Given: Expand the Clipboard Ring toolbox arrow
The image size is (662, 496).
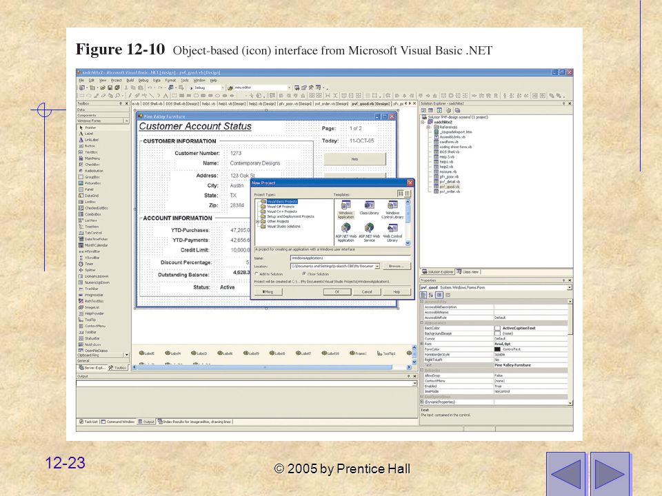Looking at the screenshot, I should tap(126, 355).
